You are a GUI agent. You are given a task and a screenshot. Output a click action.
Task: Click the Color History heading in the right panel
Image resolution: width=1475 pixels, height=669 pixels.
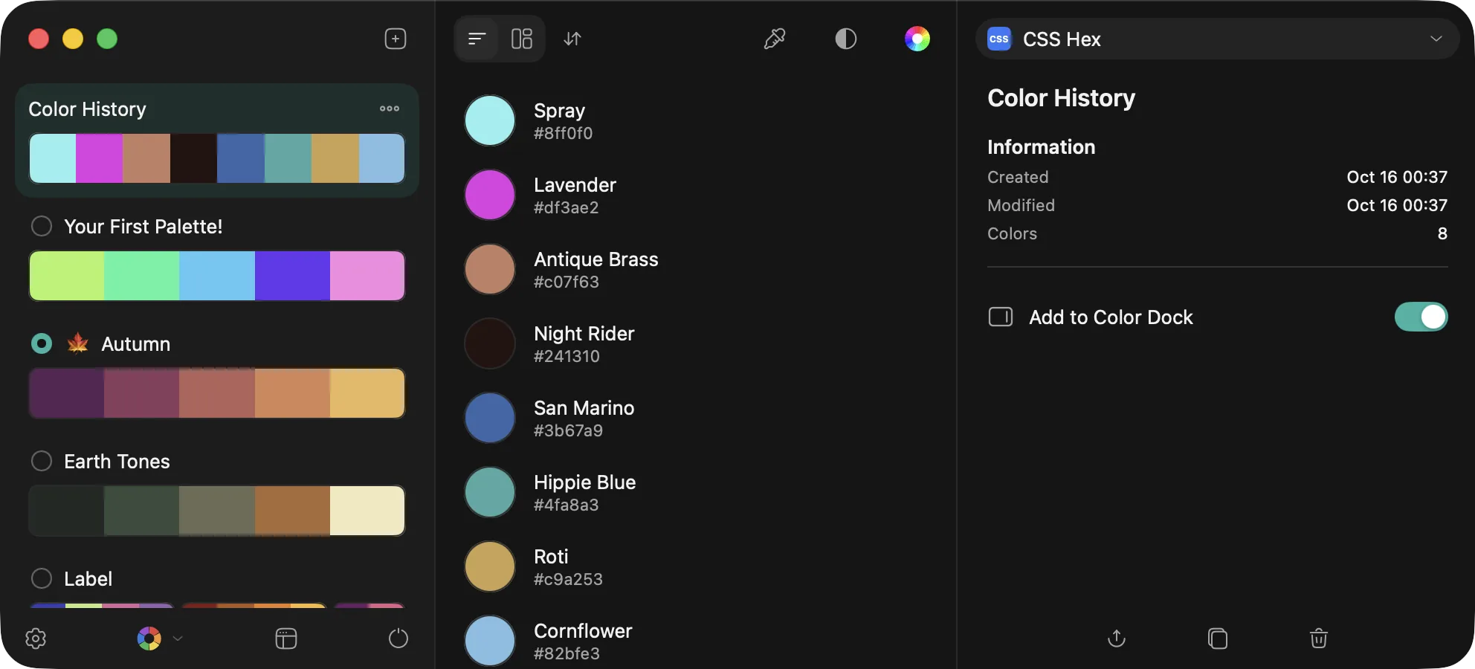click(1061, 98)
